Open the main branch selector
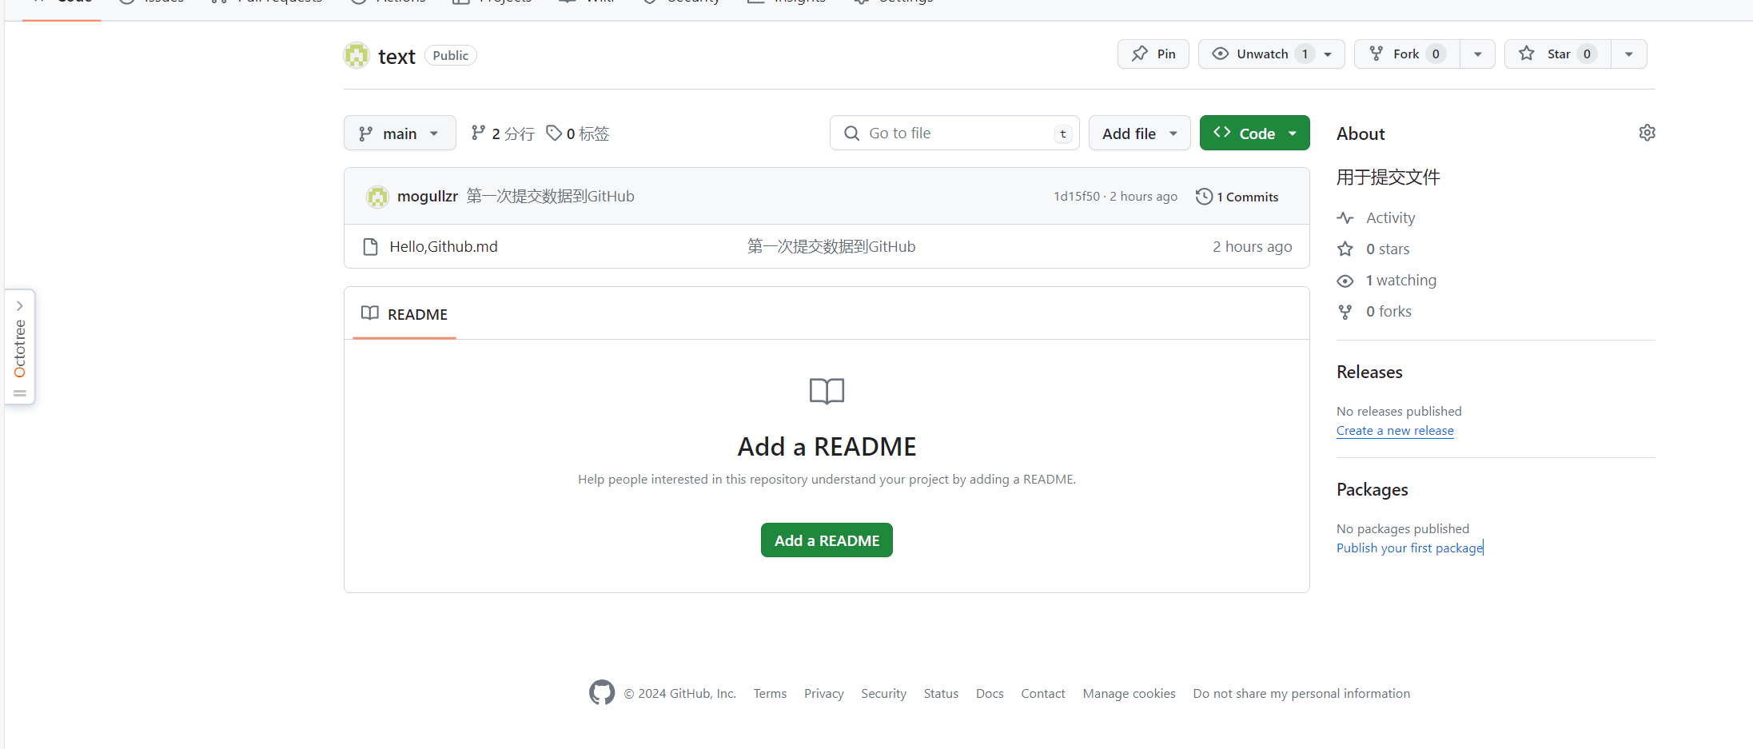The height and width of the screenshot is (749, 1753). pos(400,133)
